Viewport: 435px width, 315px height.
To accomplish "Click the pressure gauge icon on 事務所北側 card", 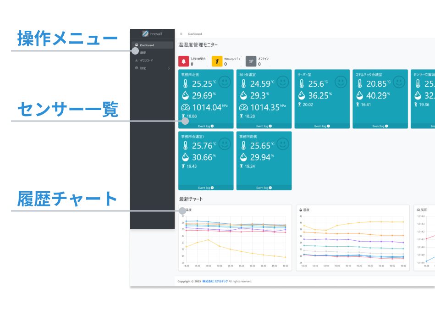I will click(x=185, y=107).
